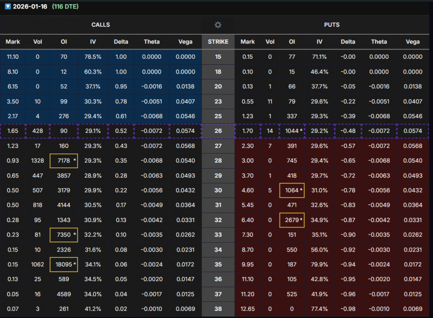This screenshot has height=318, width=433.
Task: Sort puts by OI column header
Action: [x=292, y=41]
